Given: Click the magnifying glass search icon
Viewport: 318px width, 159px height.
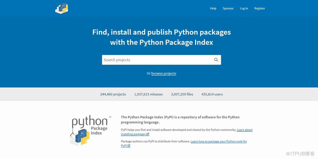Looking at the screenshot, I should point(216,60).
